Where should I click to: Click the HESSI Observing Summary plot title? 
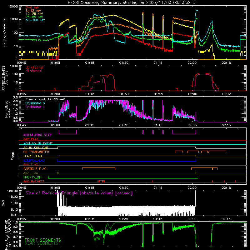click(132, 3)
